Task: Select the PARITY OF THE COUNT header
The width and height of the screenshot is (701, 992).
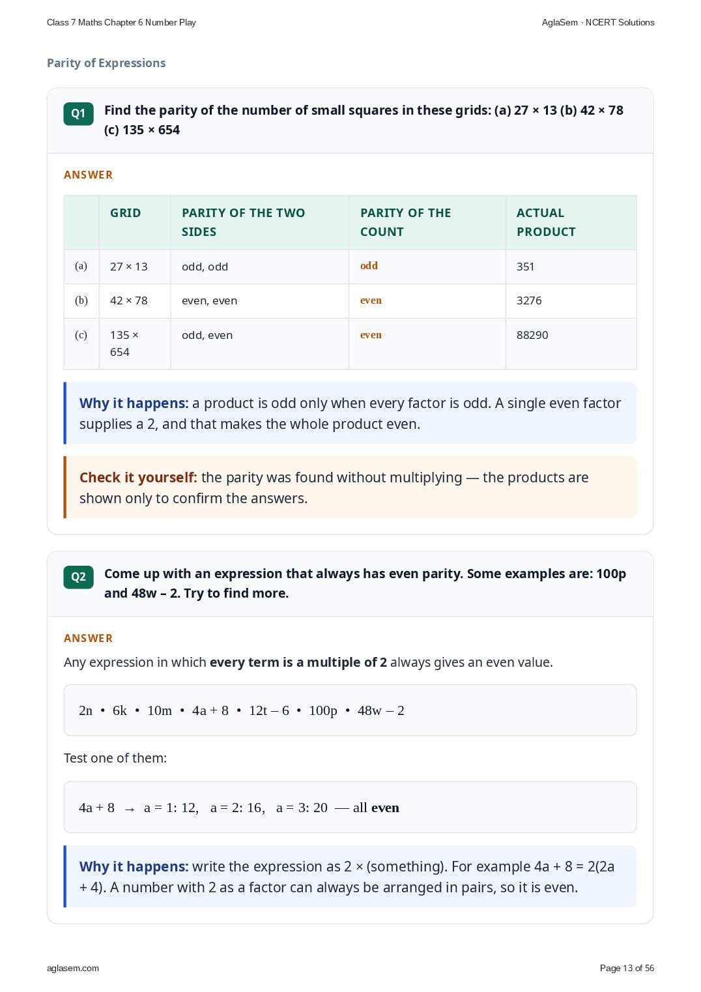Action: click(406, 222)
